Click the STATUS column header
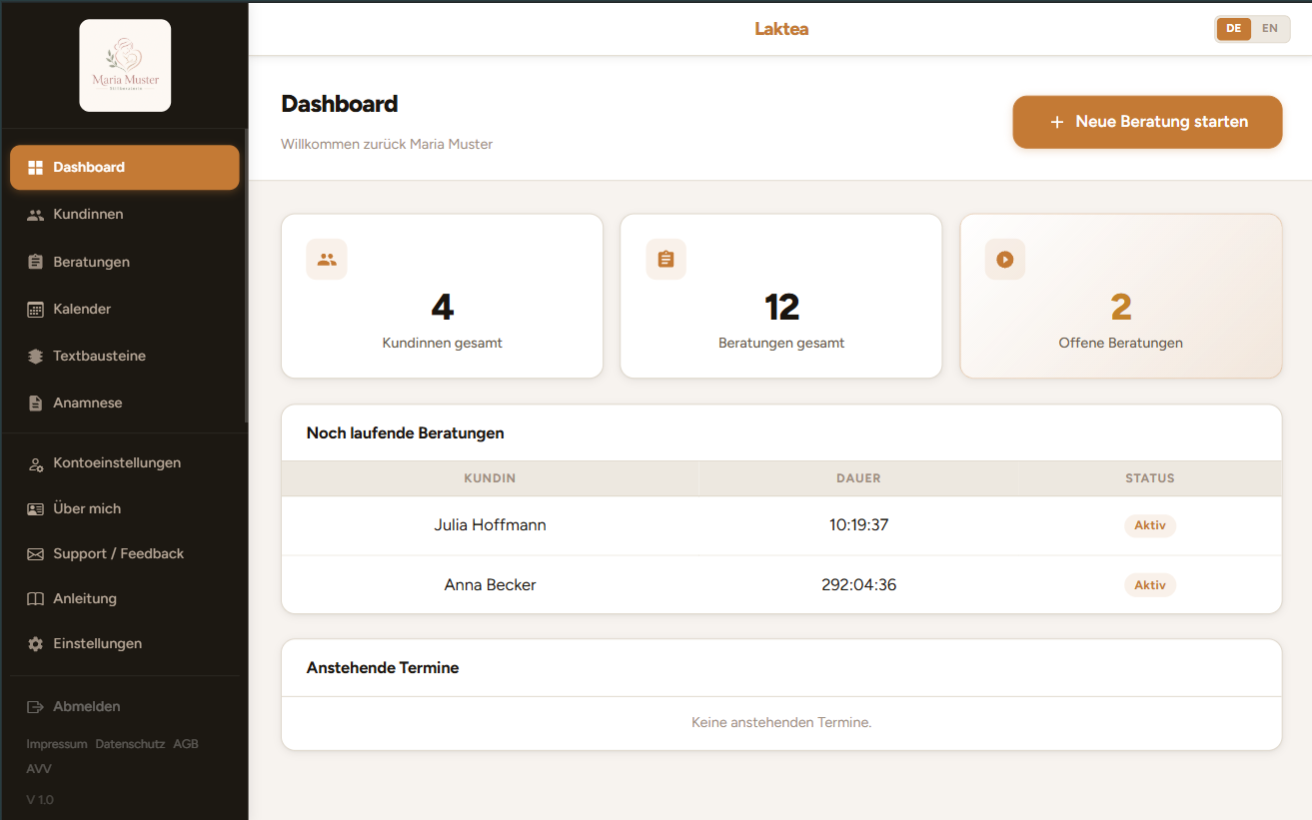This screenshot has width=1312, height=820. coord(1150,478)
